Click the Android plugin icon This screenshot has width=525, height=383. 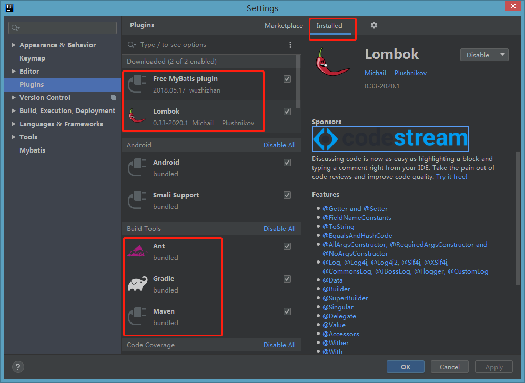137,167
